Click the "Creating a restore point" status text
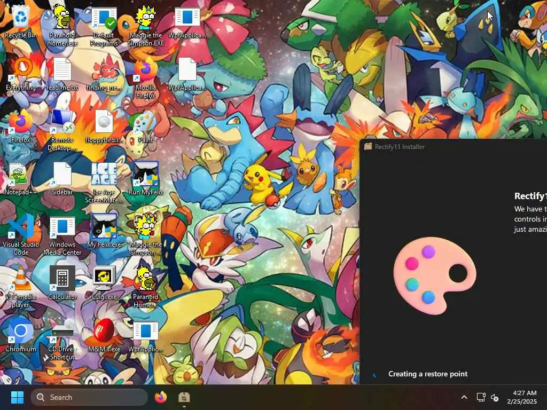This screenshot has height=410, width=547. 428,374
